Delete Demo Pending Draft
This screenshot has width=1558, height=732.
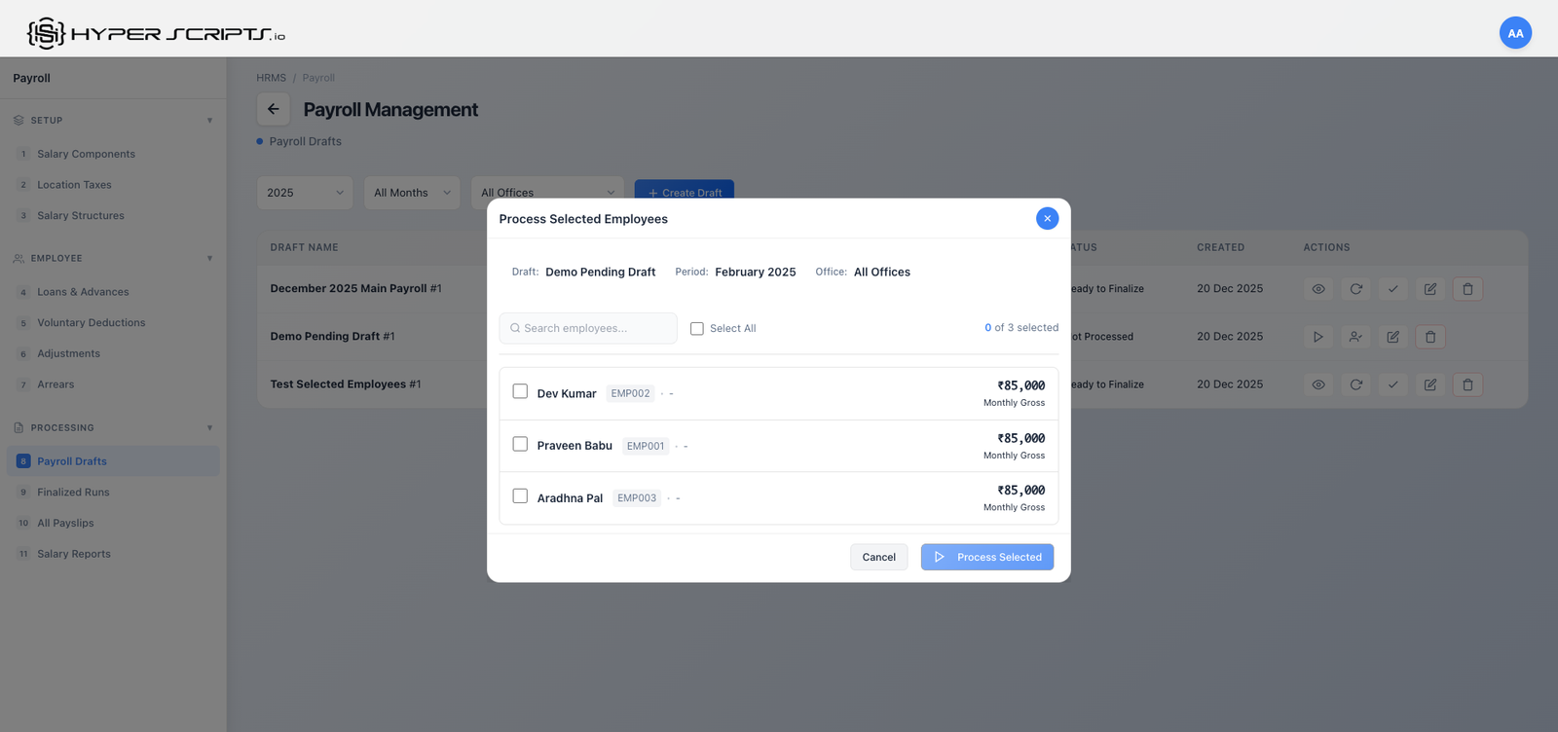(1430, 337)
